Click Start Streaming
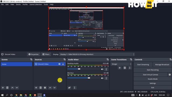 (x=143, y=65)
